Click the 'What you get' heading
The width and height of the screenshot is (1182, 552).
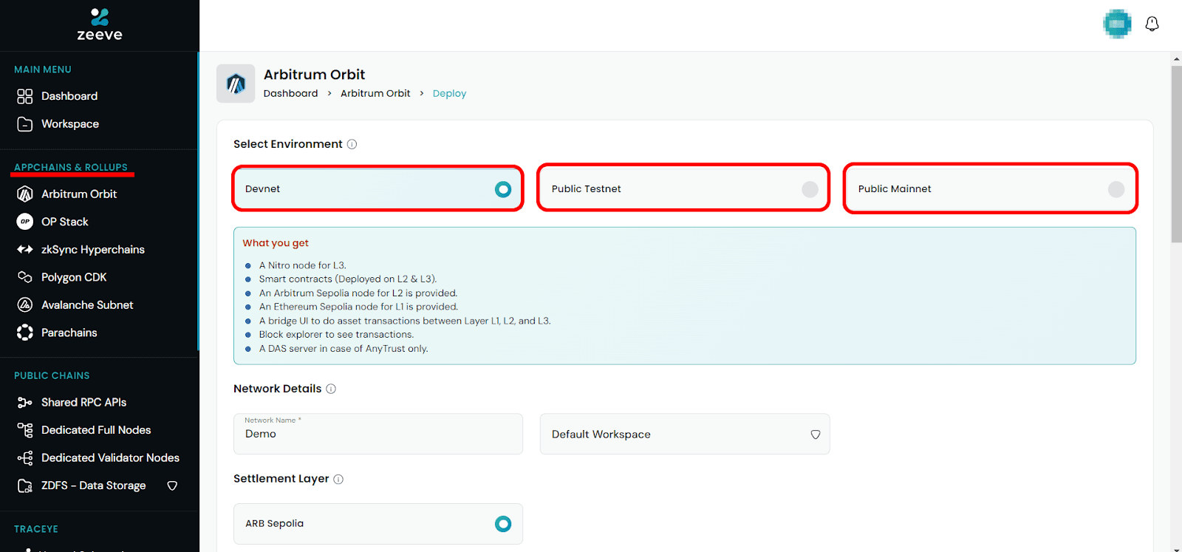tap(276, 243)
